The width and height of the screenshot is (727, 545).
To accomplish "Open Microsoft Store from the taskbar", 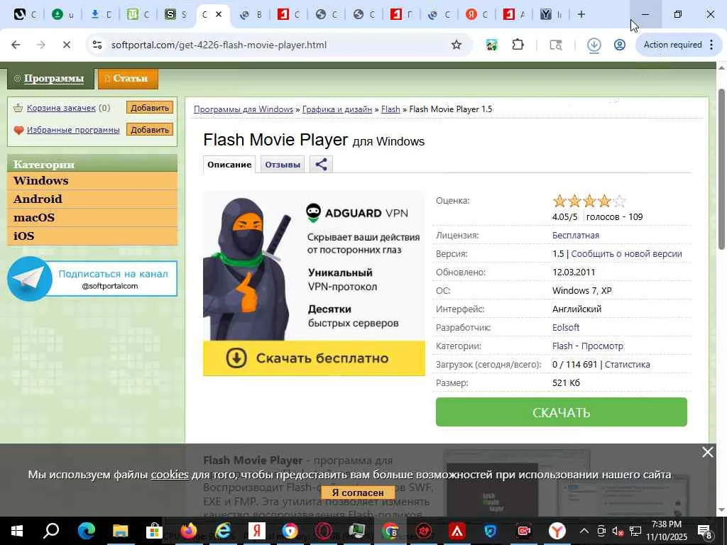I will (x=154, y=531).
